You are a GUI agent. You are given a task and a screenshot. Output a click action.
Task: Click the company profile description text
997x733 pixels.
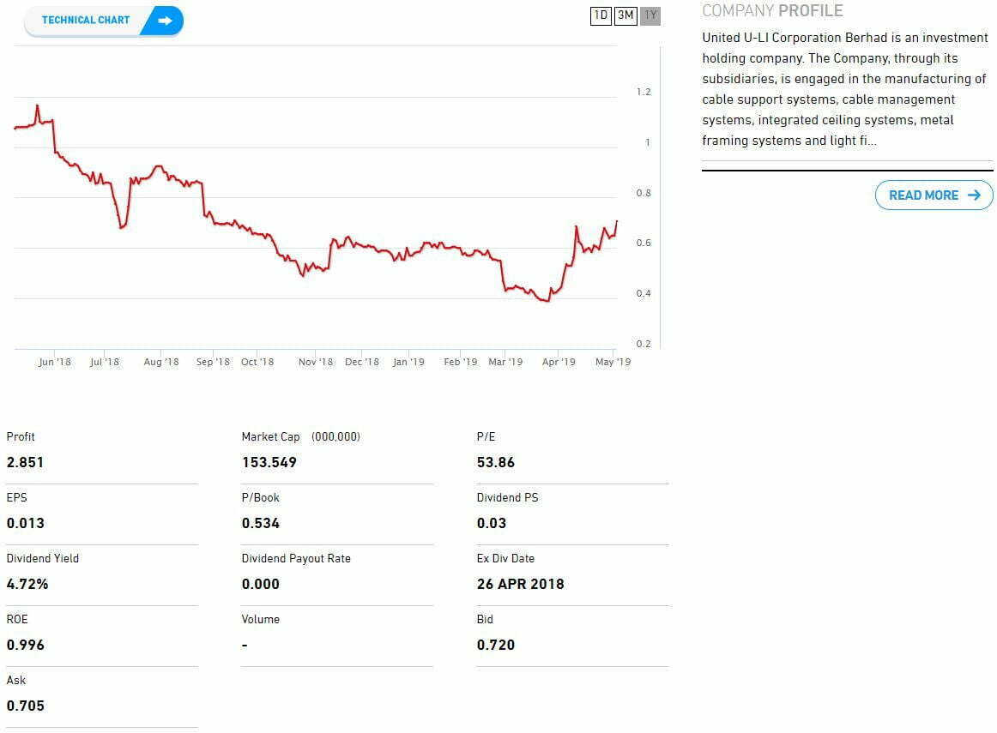pyautogui.click(x=844, y=89)
